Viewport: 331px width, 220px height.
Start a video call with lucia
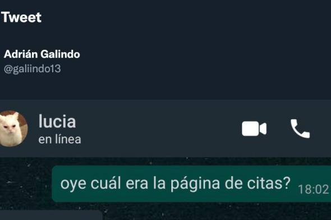254,129
